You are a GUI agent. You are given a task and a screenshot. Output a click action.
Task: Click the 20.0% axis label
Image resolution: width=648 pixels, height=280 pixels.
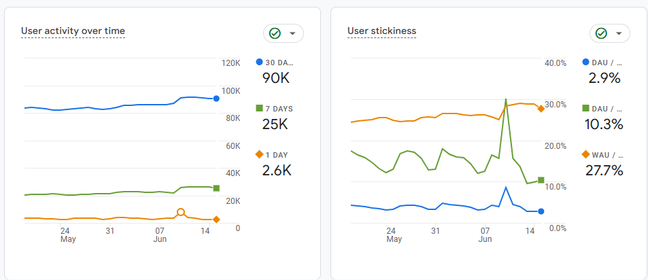[556, 146]
